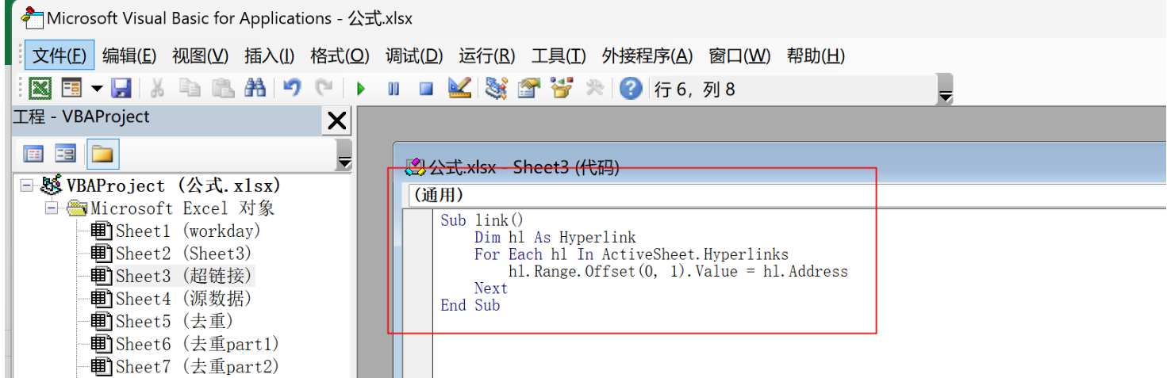Run the macro with the green play icon
Image resolution: width=1167 pixels, height=378 pixels.
coord(361,89)
